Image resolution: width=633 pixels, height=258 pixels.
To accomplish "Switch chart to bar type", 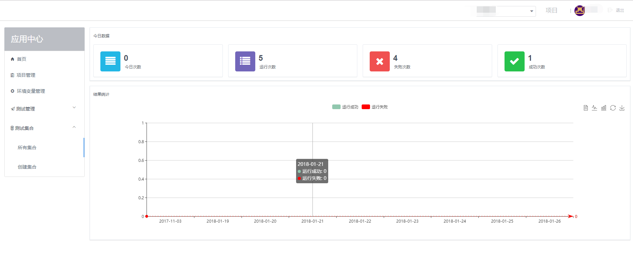I will pyautogui.click(x=604, y=108).
